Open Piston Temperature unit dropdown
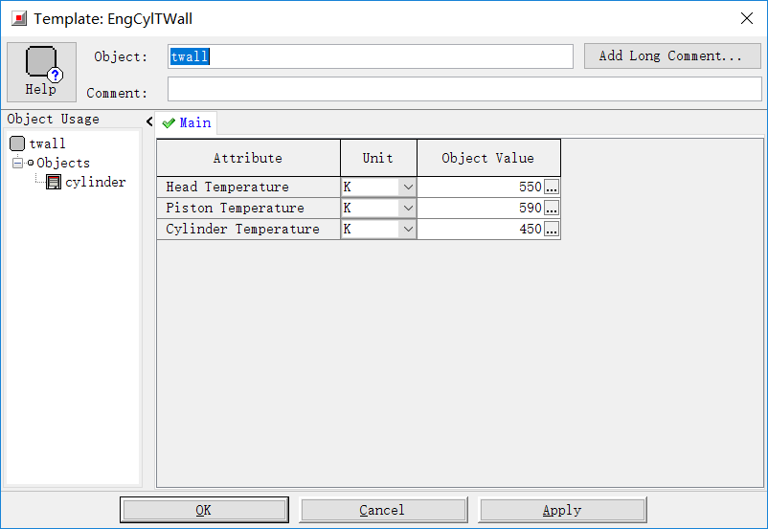Screen dimensions: 768x529 tap(408, 209)
